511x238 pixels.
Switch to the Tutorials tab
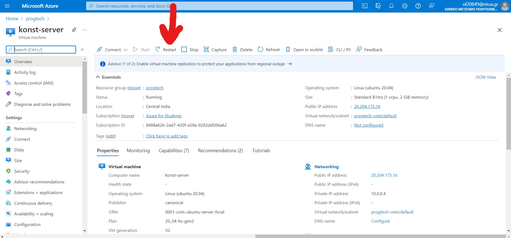261,151
